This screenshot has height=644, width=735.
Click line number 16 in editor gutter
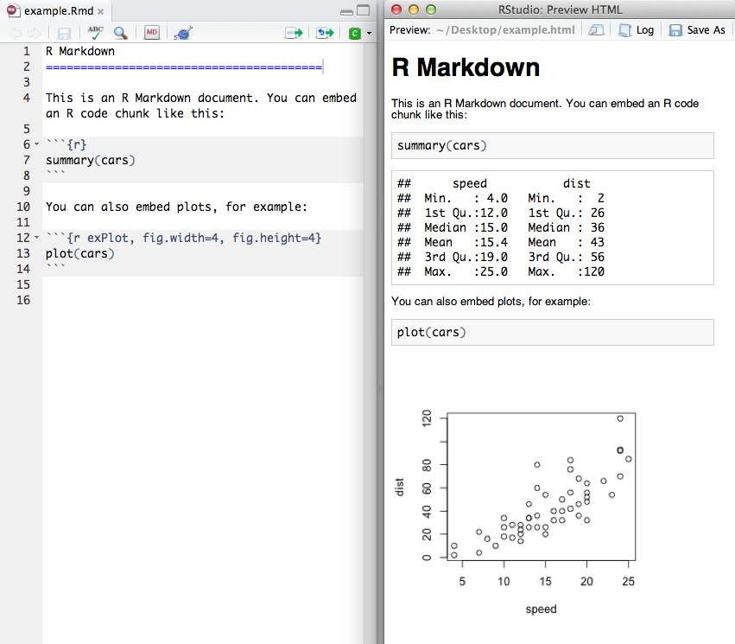tap(23, 300)
